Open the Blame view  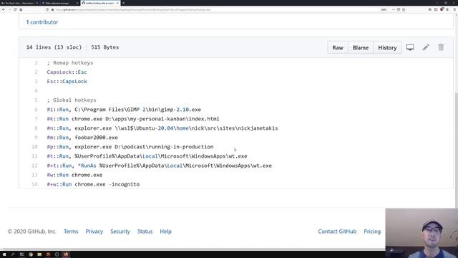(x=361, y=48)
